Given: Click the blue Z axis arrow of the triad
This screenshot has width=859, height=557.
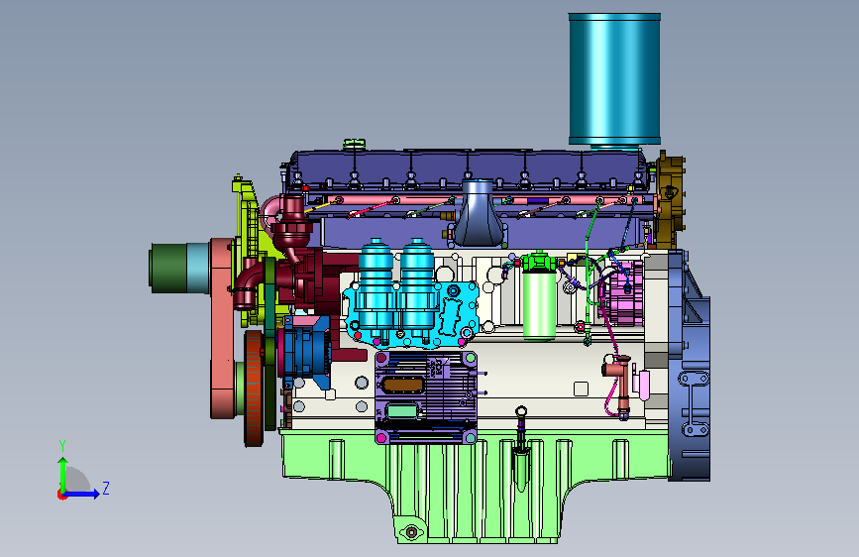Looking at the screenshot, I should click(81, 494).
